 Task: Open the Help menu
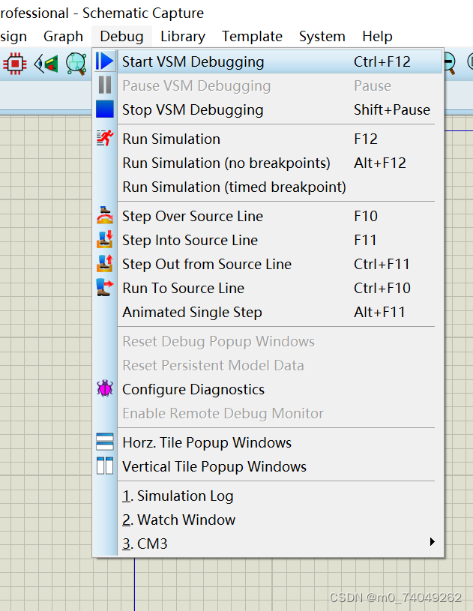pos(377,36)
